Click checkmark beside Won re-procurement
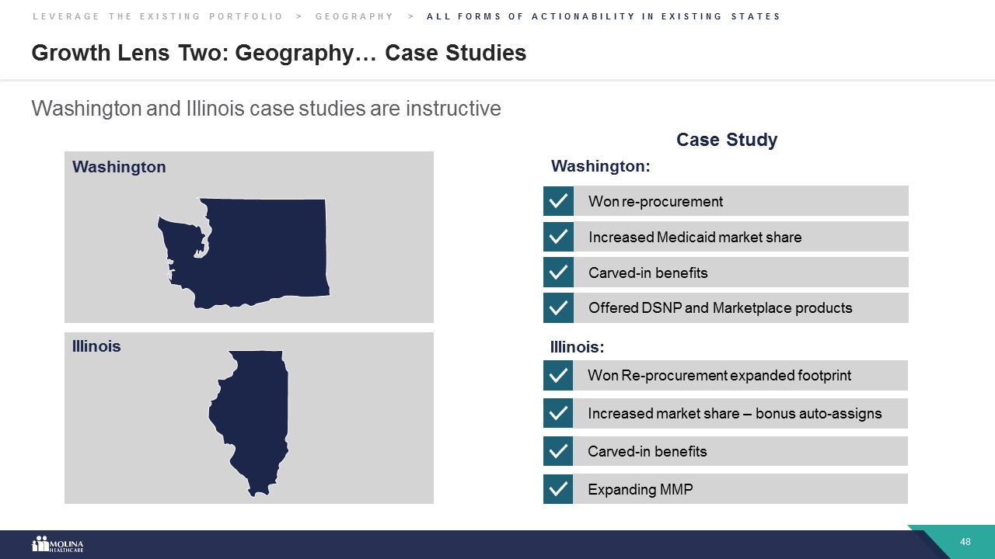 (558, 201)
